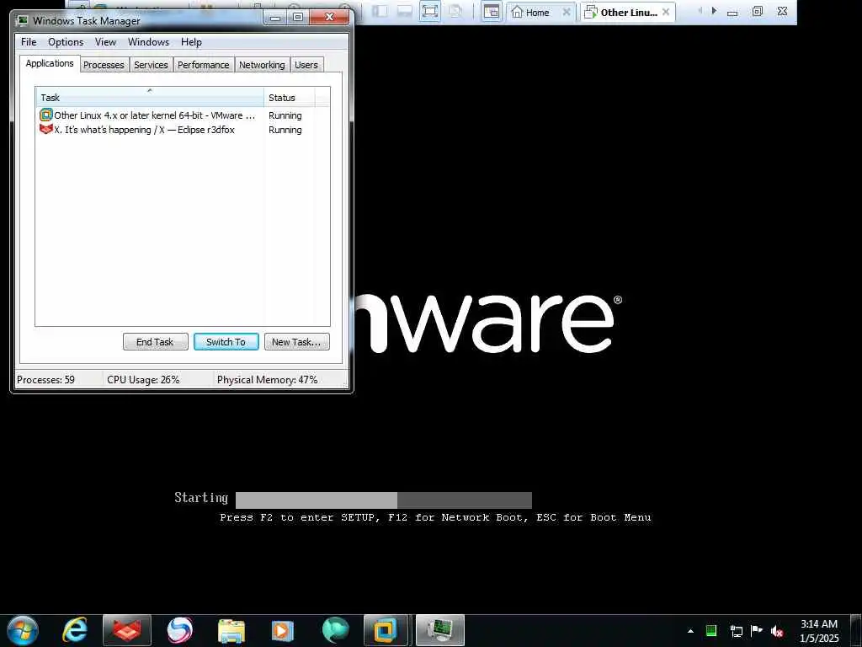This screenshot has width=862, height=647.
Task: Click the muted volume tray icon
Action: tap(777, 631)
